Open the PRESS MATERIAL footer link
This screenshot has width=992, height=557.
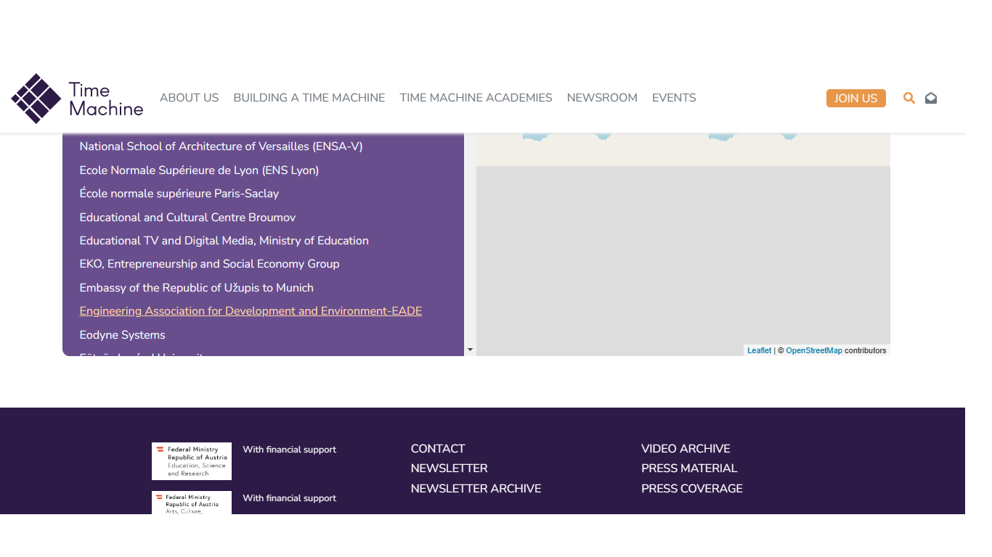689,469
